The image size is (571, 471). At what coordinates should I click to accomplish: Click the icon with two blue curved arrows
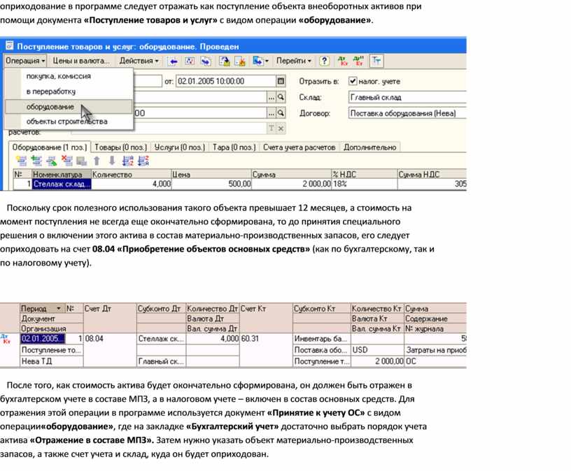(x=206, y=61)
